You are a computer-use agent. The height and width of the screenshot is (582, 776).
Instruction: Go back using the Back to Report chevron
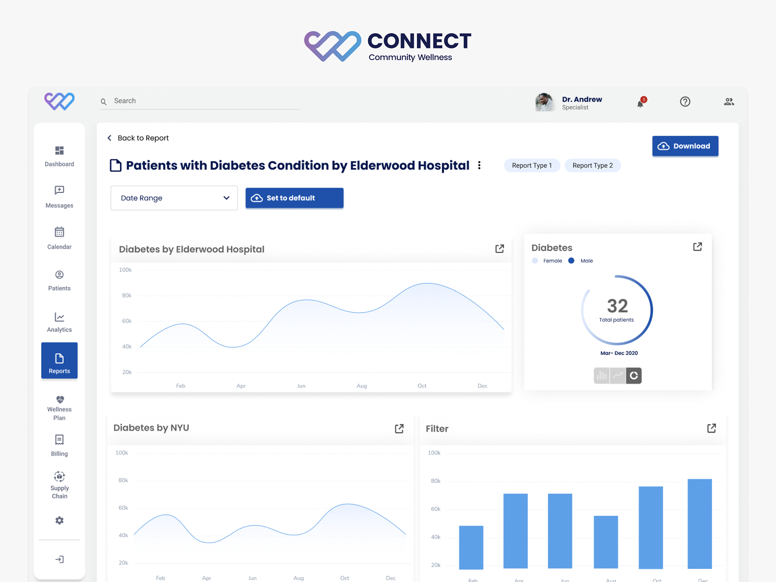[x=110, y=138]
